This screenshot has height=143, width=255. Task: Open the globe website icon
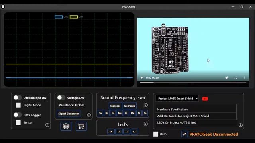coord(66,126)
